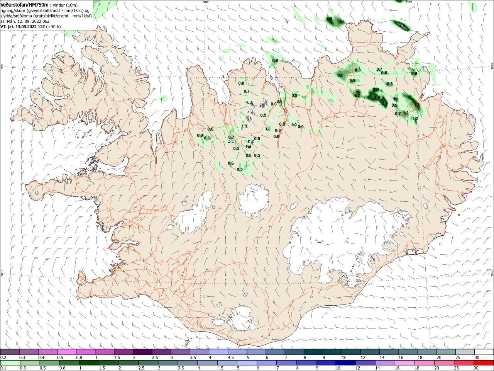Pick the grey 20 swatch in upper legend row
This screenshot has width=494, height=371.
(x=446, y=352)
